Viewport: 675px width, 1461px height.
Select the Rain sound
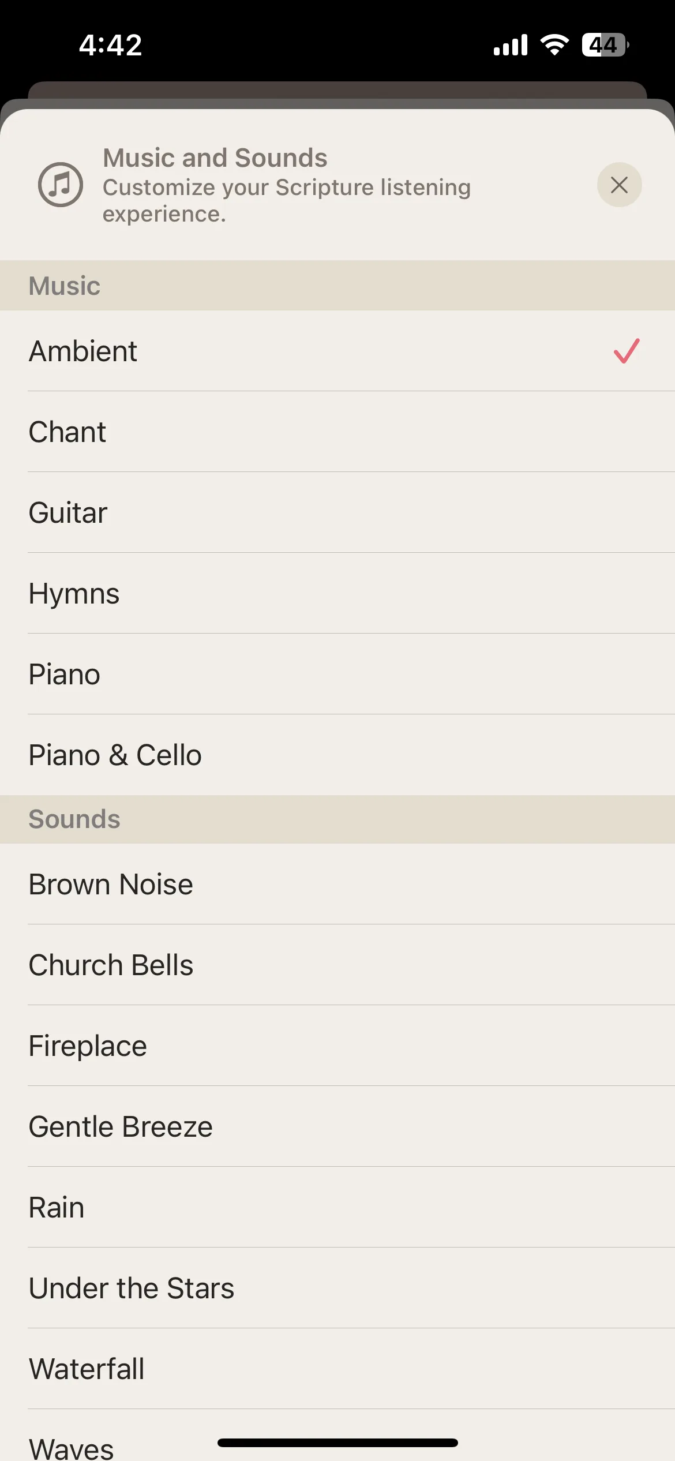coord(337,1207)
